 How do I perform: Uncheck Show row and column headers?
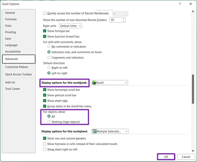coord(45,138)
